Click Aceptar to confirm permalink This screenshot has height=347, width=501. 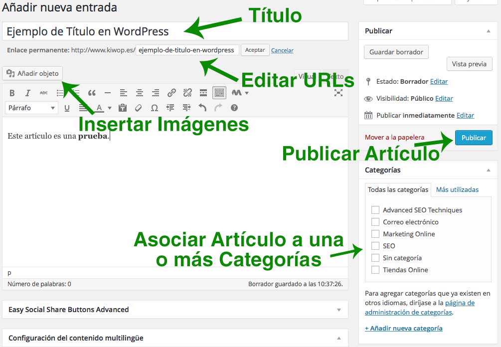coord(255,50)
